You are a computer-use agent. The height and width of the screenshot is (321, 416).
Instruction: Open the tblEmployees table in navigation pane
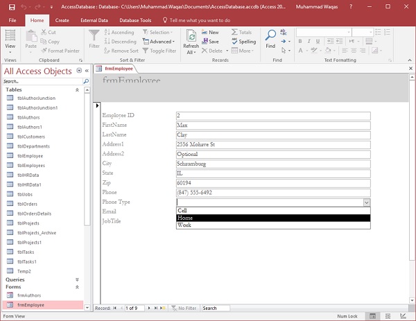pos(31,166)
